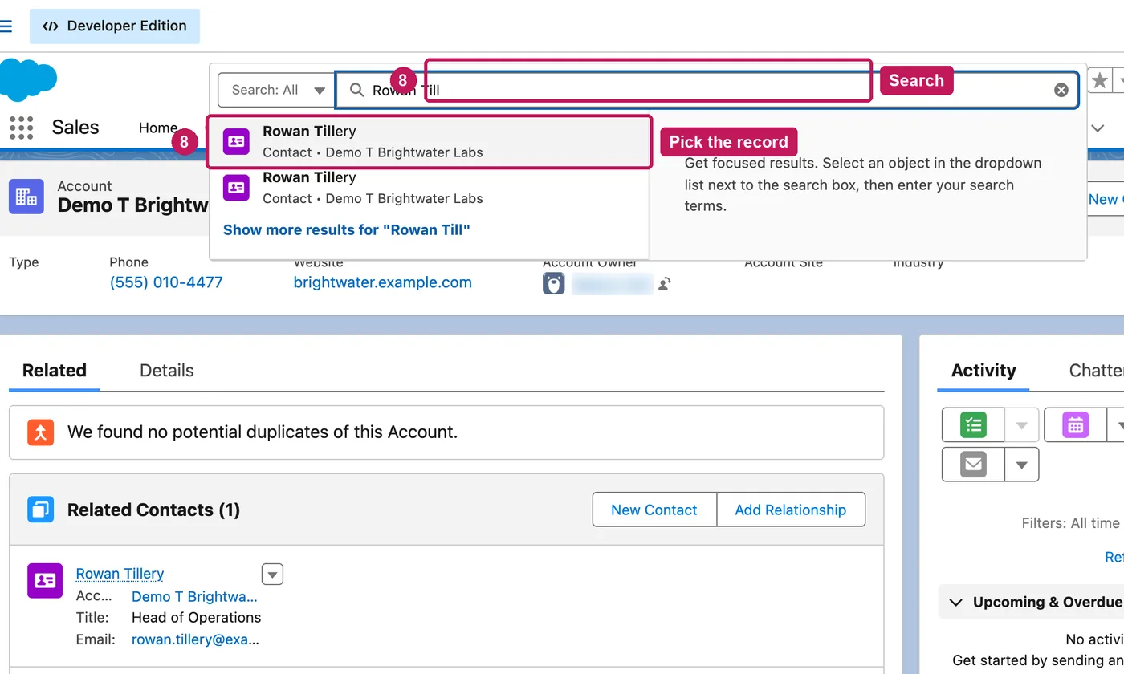Open the Email dropdown arrow
The width and height of the screenshot is (1124, 674).
[x=1022, y=464]
